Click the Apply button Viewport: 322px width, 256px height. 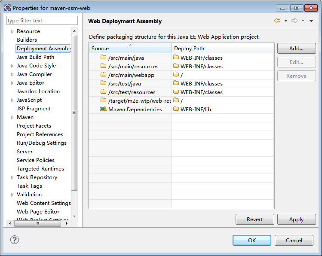296,219
